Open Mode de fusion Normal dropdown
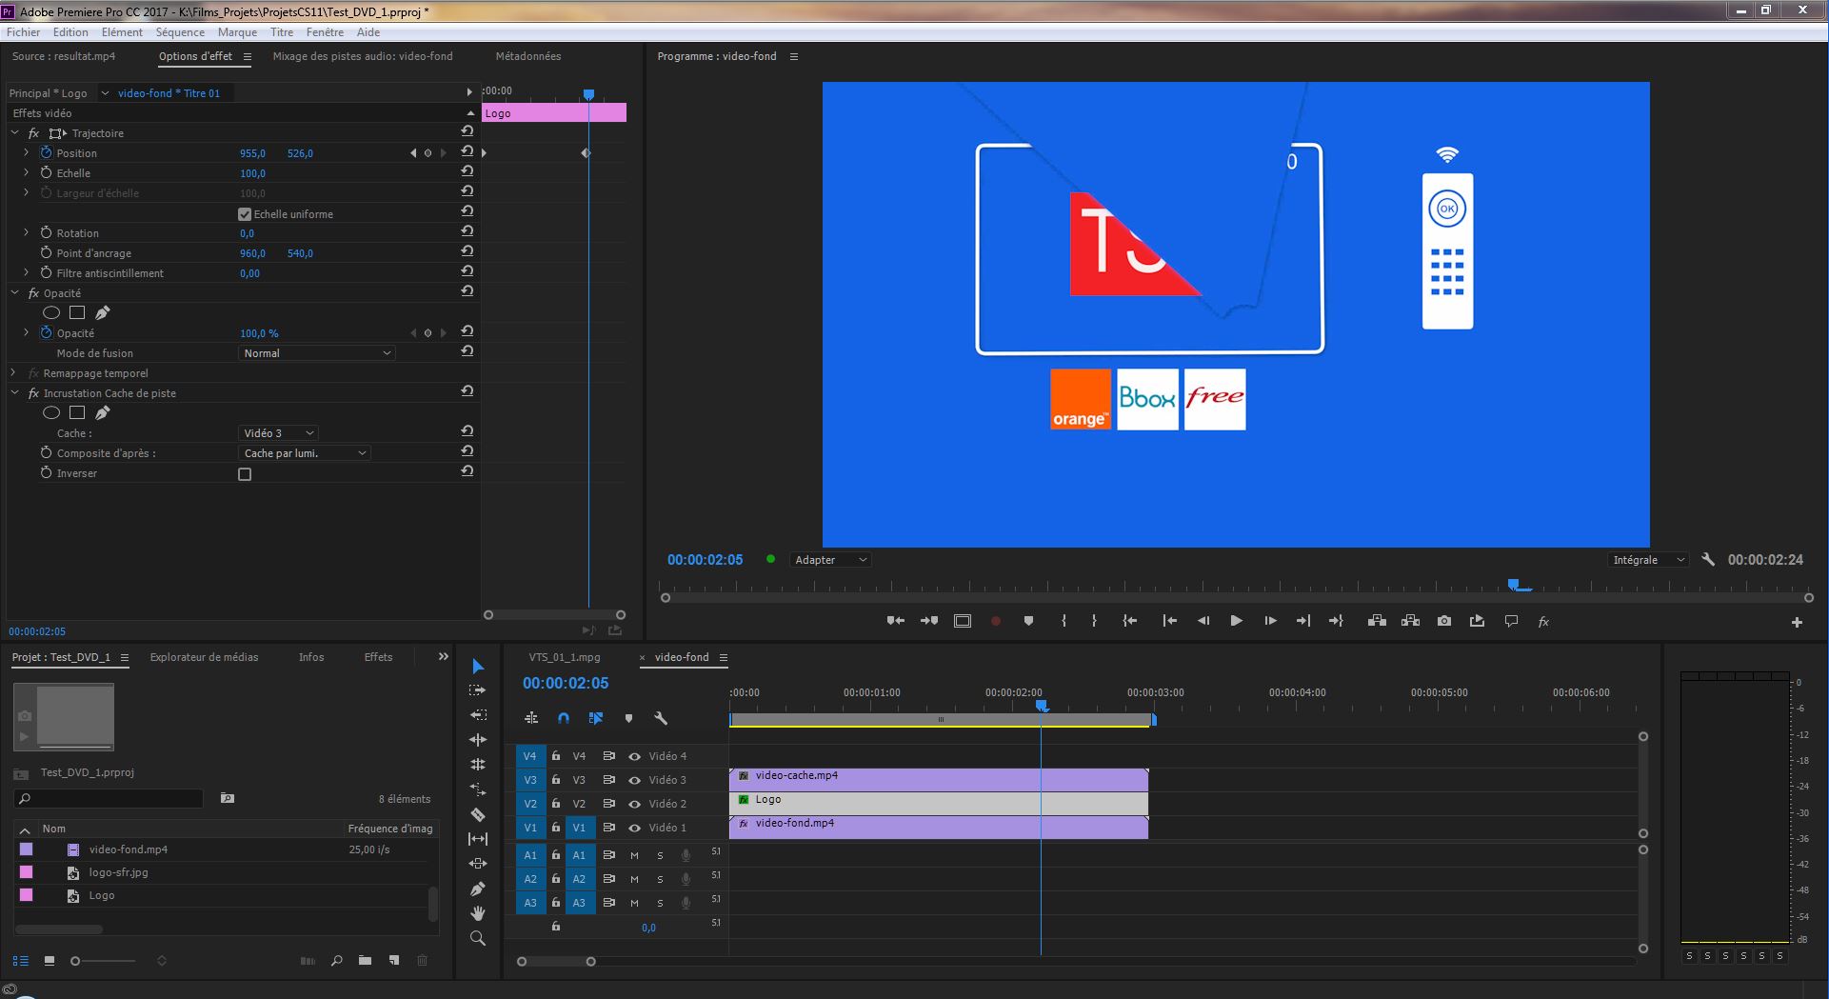 pyautogui.click(x=316, y=353)
